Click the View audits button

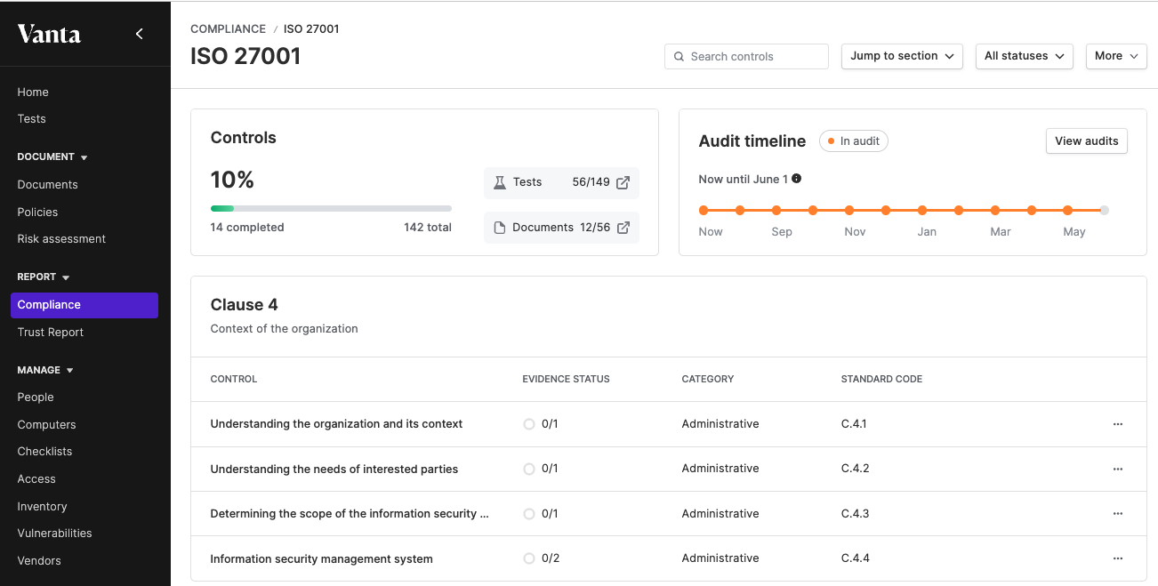point(1087,141)
